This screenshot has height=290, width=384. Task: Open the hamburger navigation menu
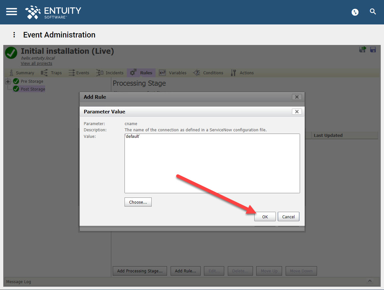click(x=11, y=12)
